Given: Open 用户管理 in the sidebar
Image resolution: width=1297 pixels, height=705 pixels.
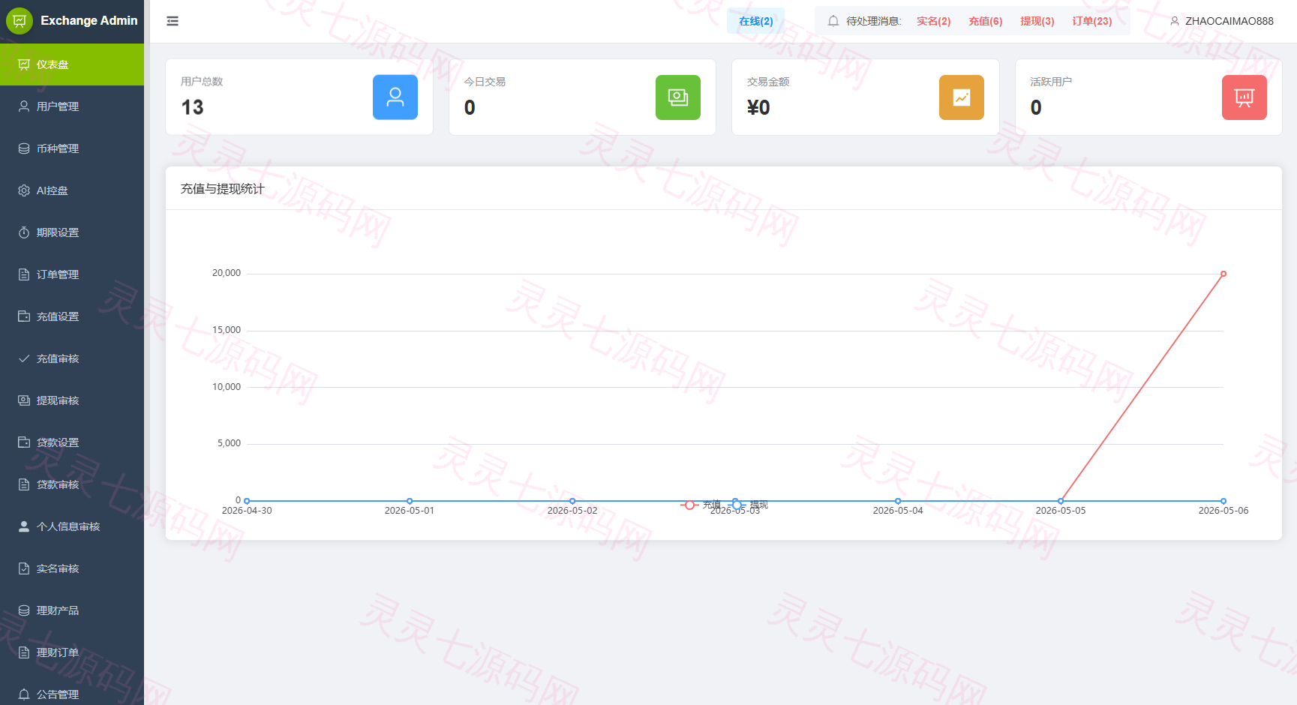Looking at the screenshot, I should click(x=72, y=106).
